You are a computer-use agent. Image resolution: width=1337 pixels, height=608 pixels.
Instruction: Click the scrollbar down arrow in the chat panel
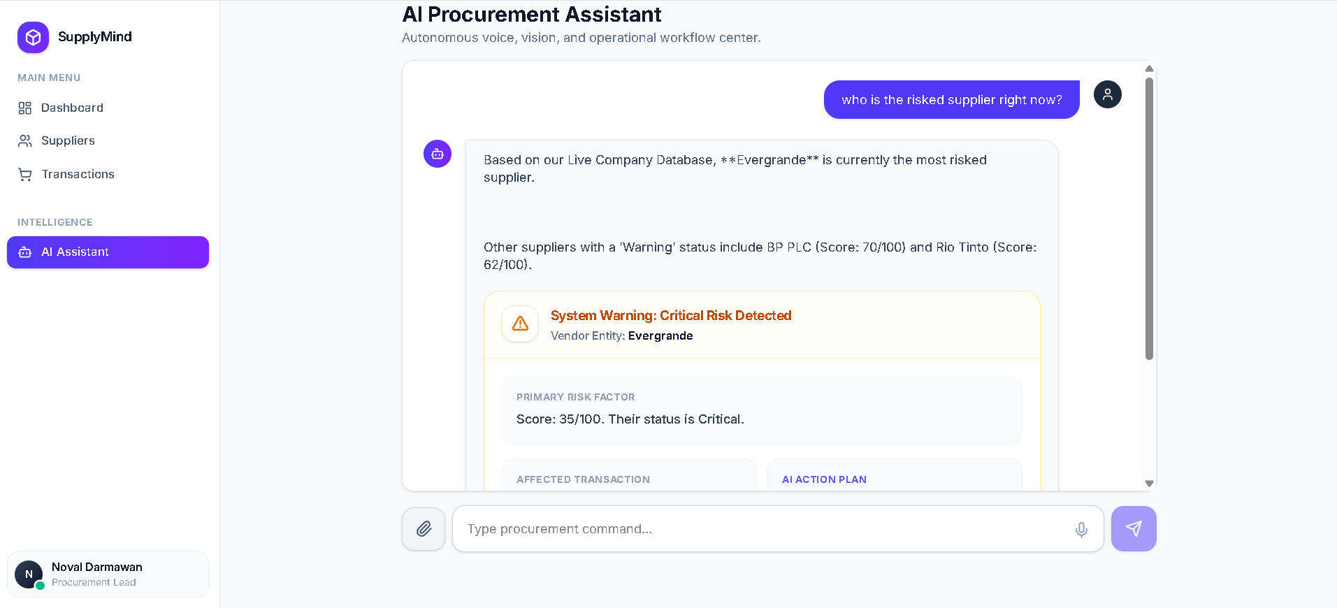pyautogui.click(x=1149, y=484)
